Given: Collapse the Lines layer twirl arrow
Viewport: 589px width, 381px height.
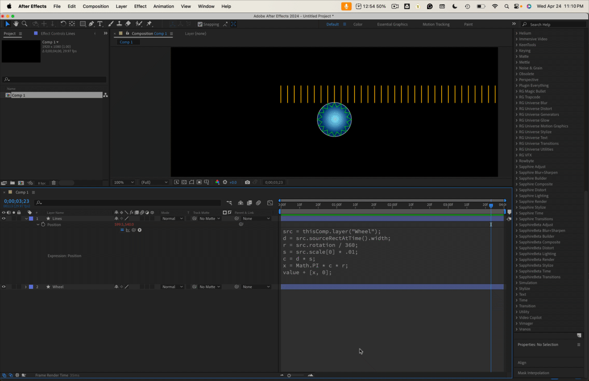Looking at the screenshot, I should click(26, 218).
